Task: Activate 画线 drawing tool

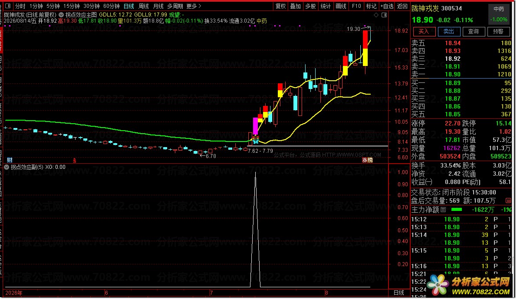Action: coord(341,6)
